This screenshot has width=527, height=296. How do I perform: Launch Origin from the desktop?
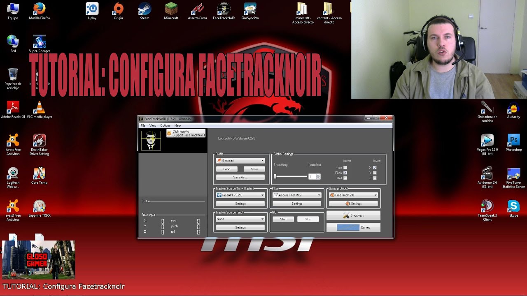118,11
